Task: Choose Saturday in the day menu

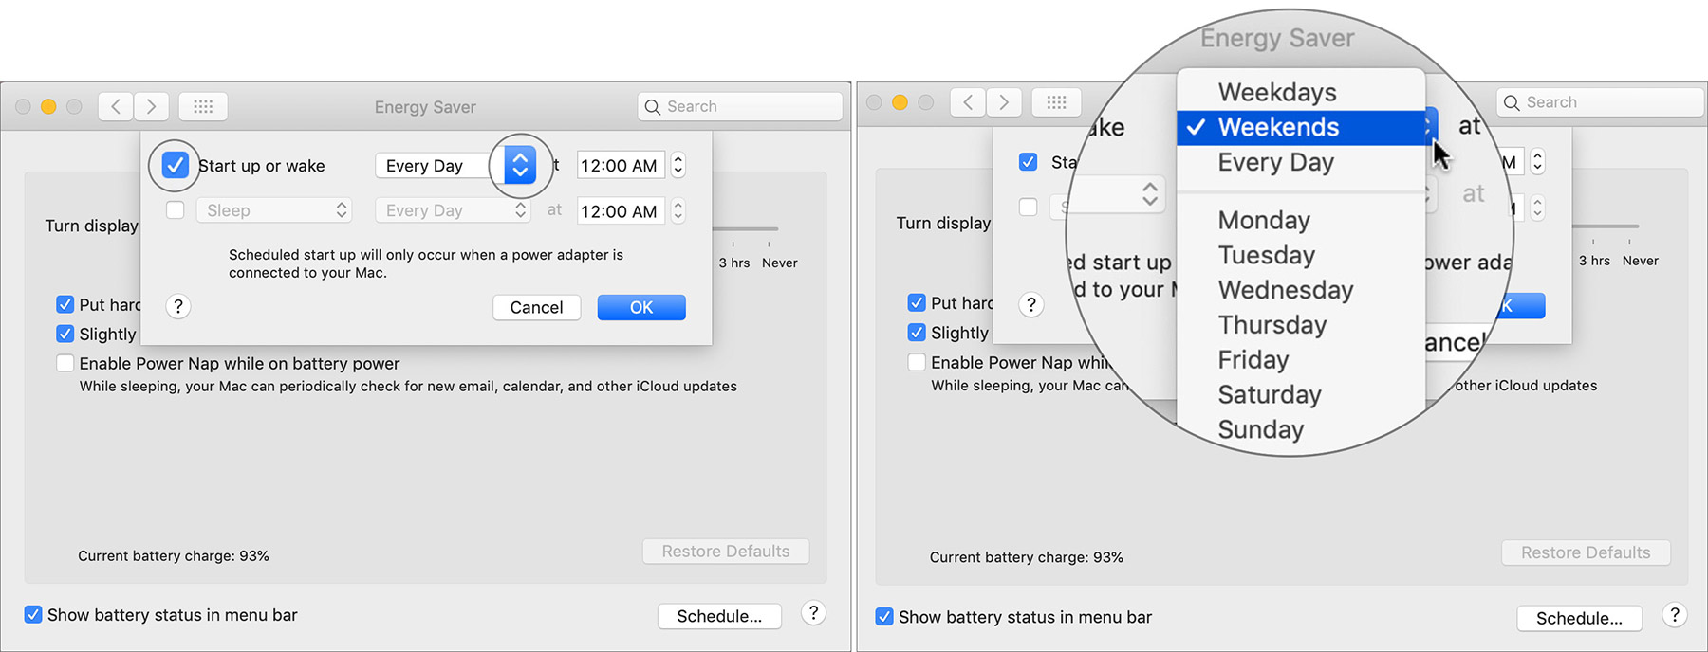Action: tap(1269, 394)
